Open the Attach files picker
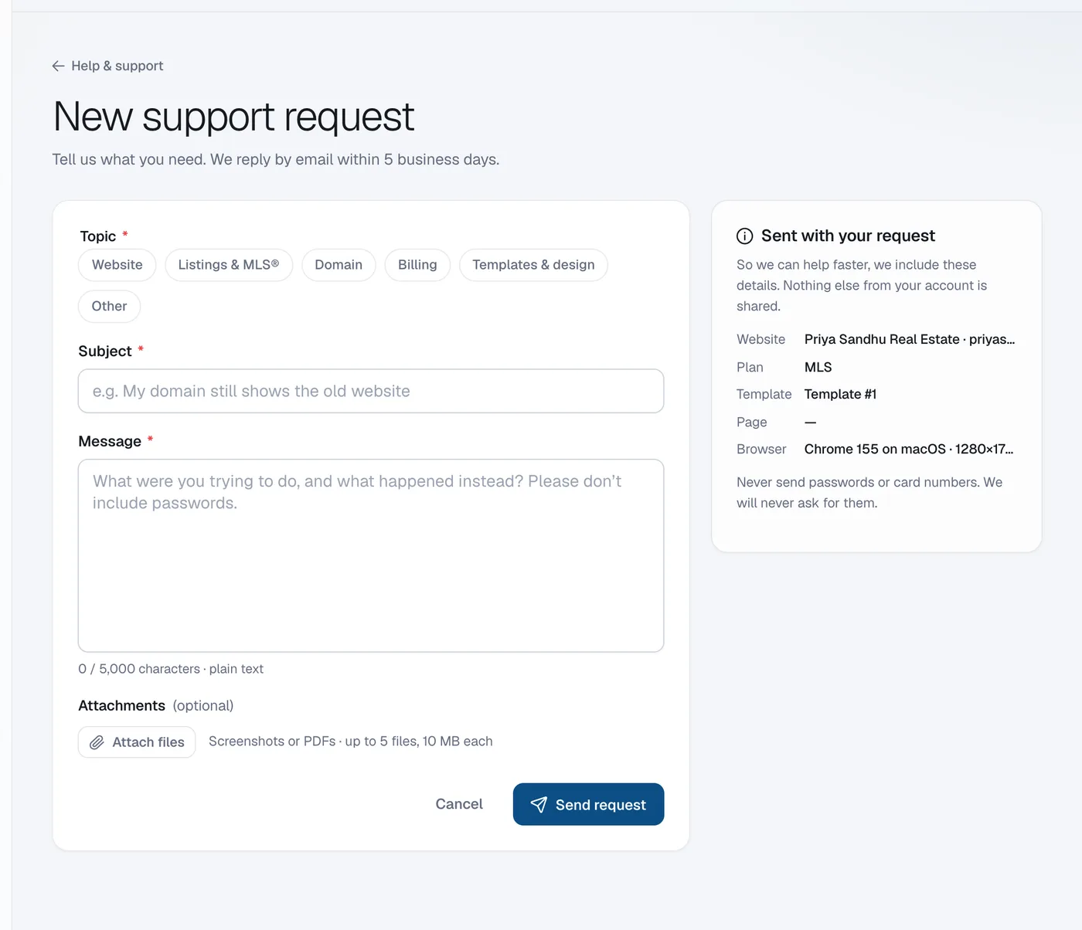This screenshot has height=930, width=1082. [x=137, y=742]
